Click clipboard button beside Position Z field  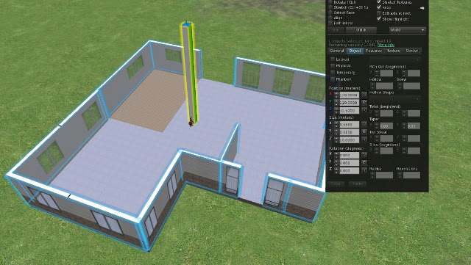pyautogui.click(x=364, y=110)
